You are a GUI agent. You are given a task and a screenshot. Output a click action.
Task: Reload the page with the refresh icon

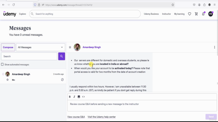(x=14, y=5)
